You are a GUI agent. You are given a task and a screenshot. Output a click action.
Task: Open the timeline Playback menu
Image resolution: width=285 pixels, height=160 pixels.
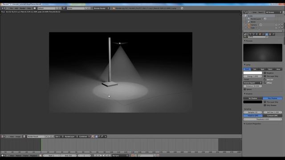[x=33, y=156]
